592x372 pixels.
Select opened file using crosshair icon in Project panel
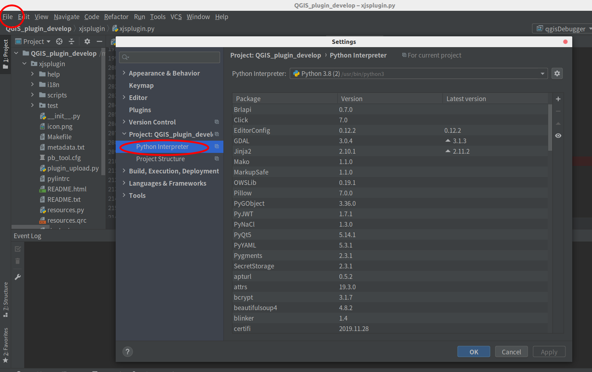click(59, 41)
